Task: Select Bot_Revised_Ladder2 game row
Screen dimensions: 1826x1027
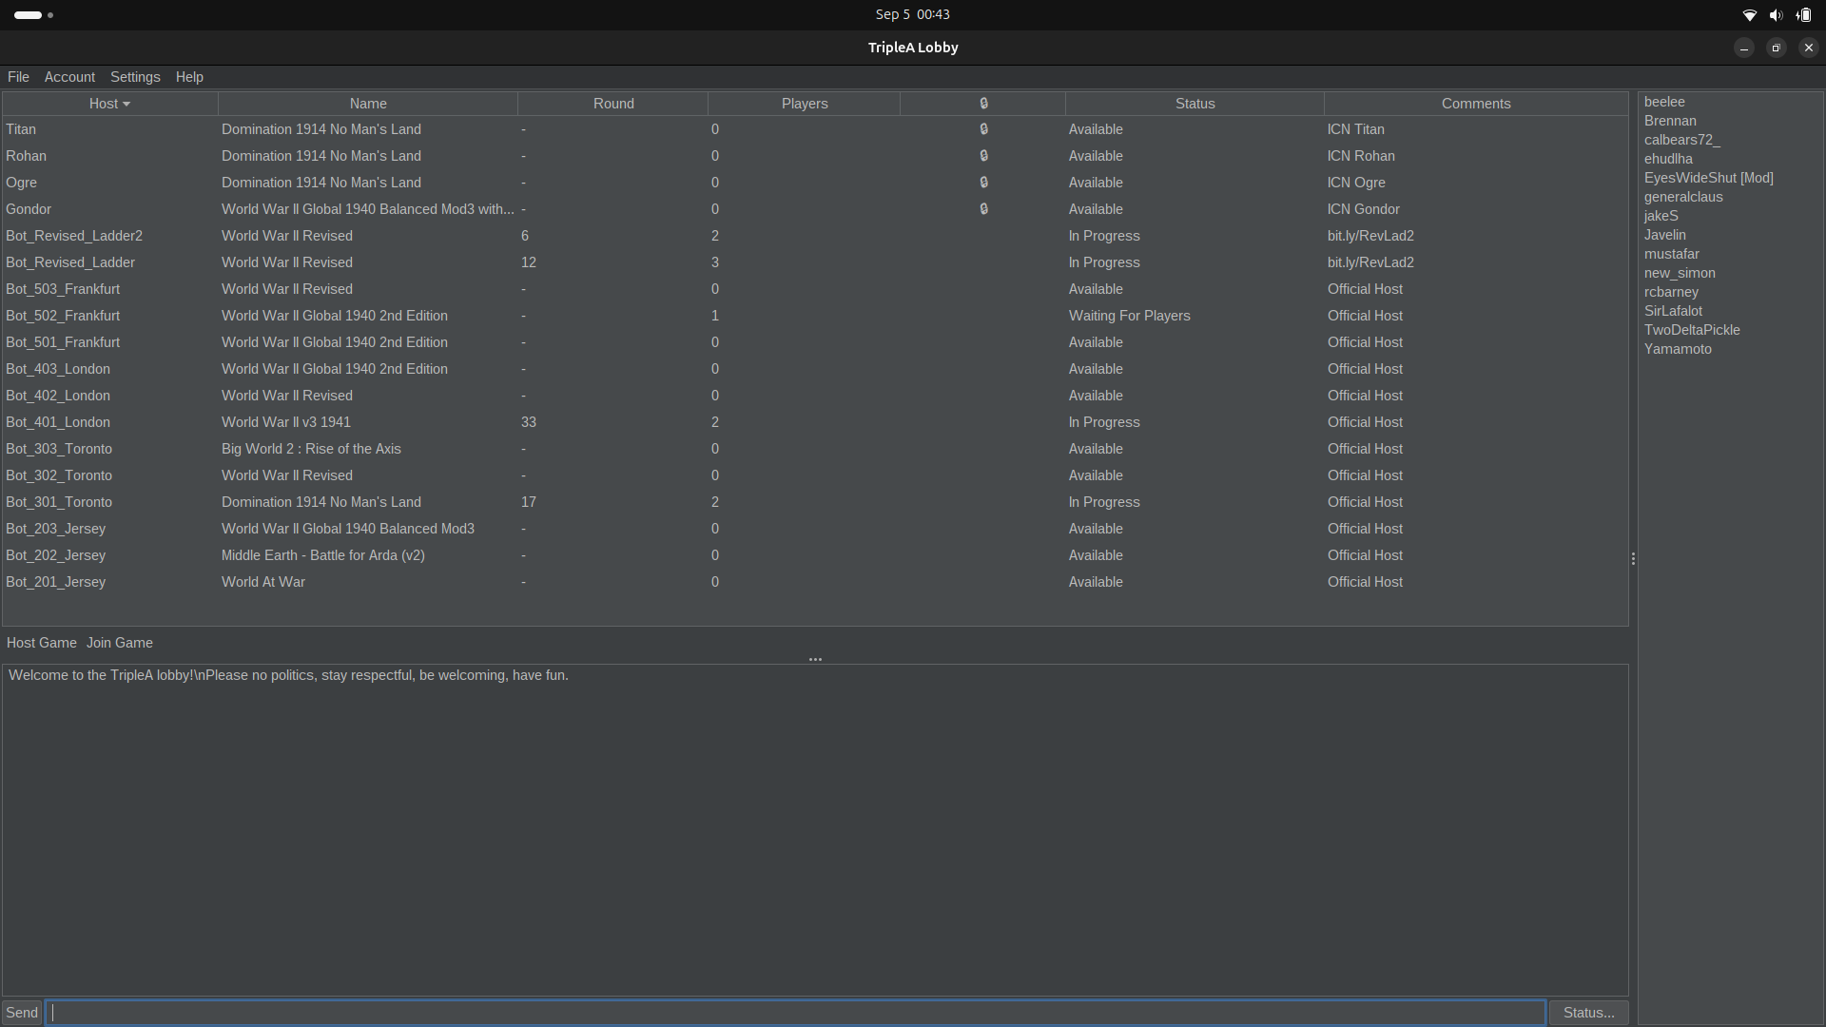Action: coord(815,236)
